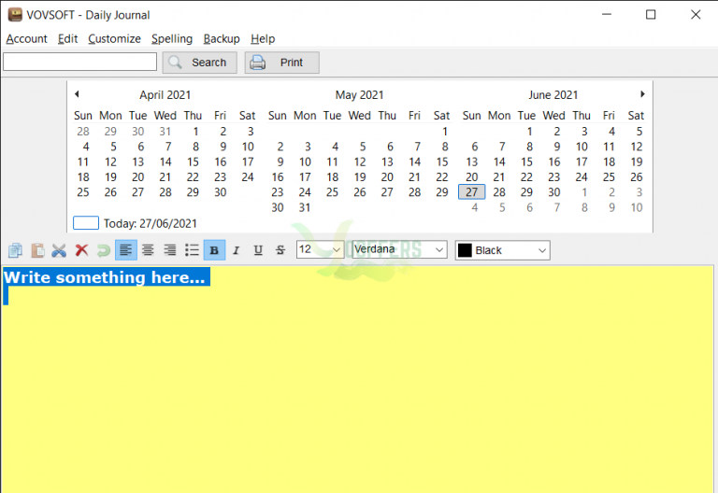This screenshot has width=718, height=493.
Task: Click Today: 27/06/2021 link
Action: coord(150,224)
